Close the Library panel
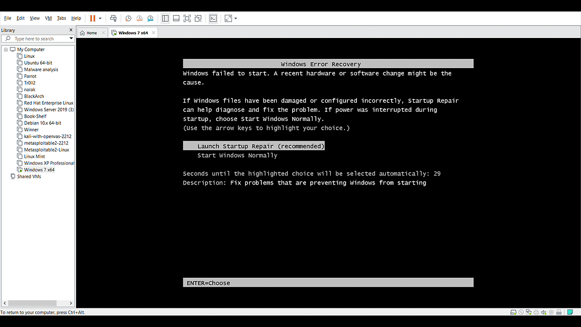Viewport: 581px width, 327px height. (x=71, y=30)
